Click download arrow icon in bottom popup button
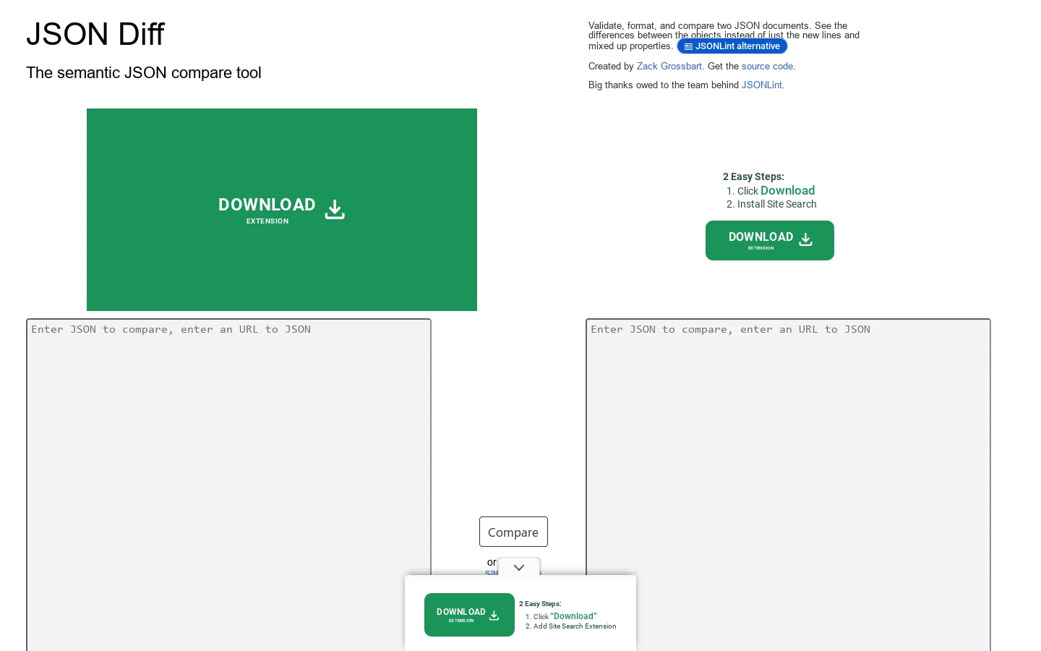Viewport: 1041px width, 651px height. 494,615
